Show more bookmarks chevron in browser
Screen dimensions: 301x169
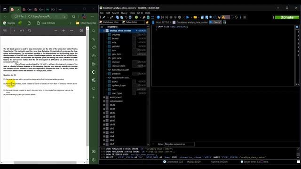point(70,23)
